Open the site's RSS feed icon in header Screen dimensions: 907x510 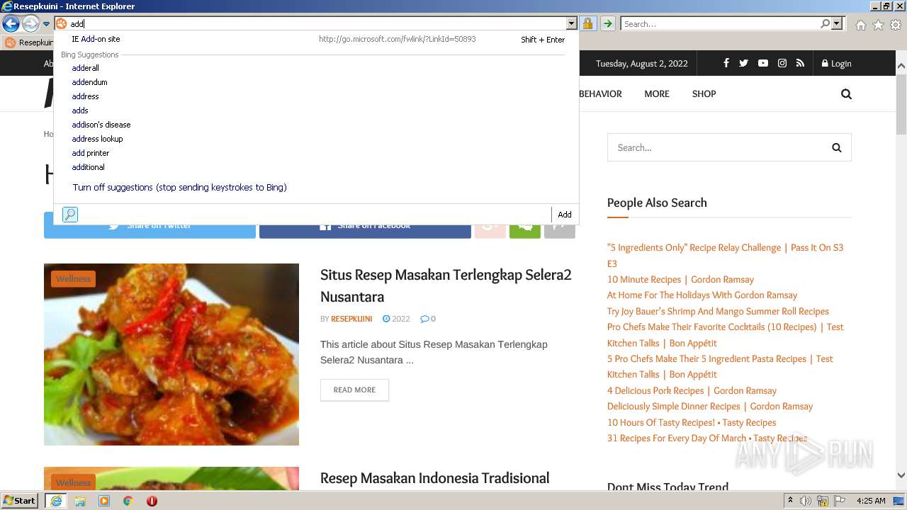pos(800,63)
